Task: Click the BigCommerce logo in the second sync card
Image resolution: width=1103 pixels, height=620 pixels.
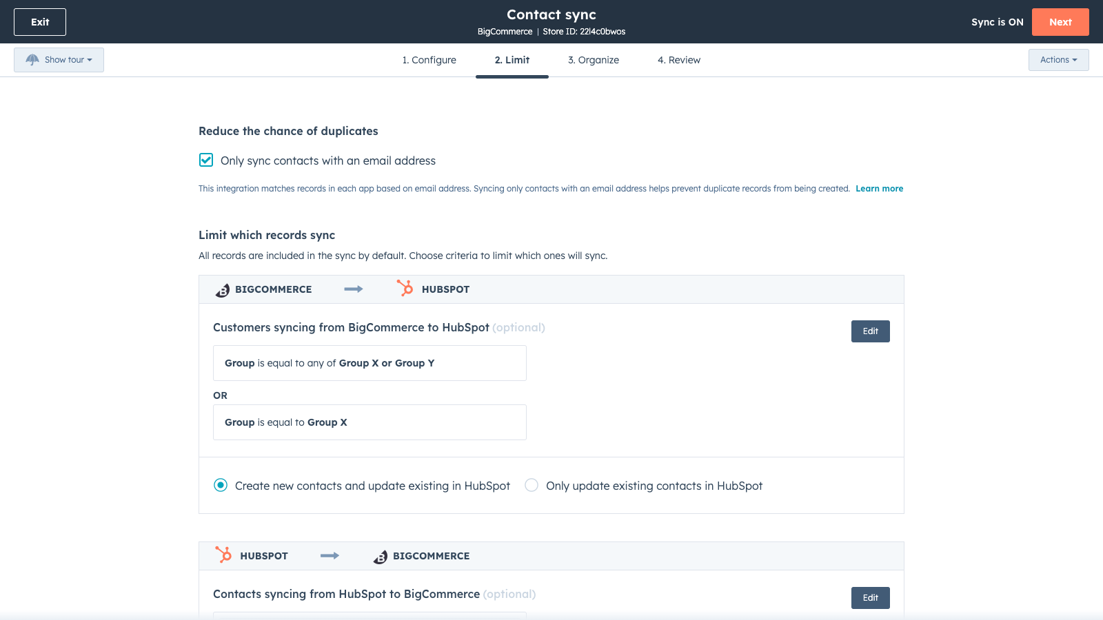Action: [x=381, y=556]
